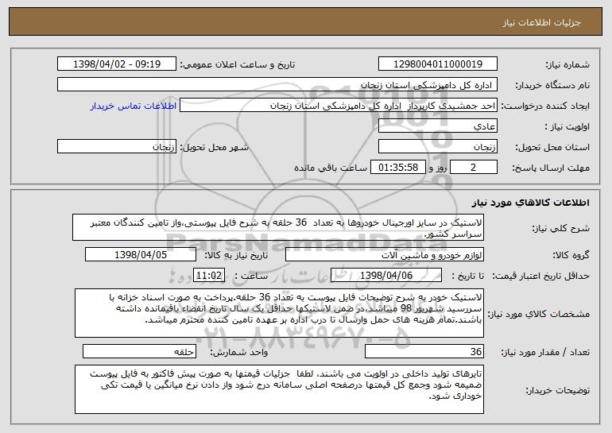Click the ساعت باقی مانده text
This screenshot has width=612, height=433.
tap(330, 168)
